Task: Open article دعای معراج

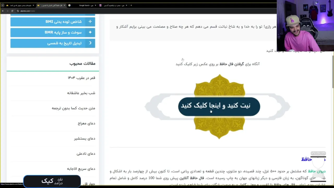Action: (x=86, y=123)
